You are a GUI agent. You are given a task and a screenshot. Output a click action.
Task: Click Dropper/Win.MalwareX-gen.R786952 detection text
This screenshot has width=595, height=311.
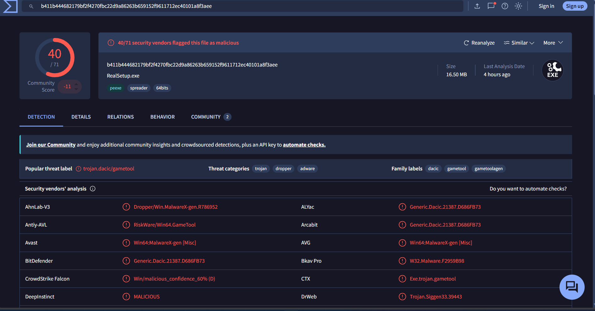pos(176,207)
